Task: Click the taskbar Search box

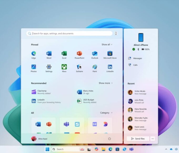Action: (x=68, y=149)
